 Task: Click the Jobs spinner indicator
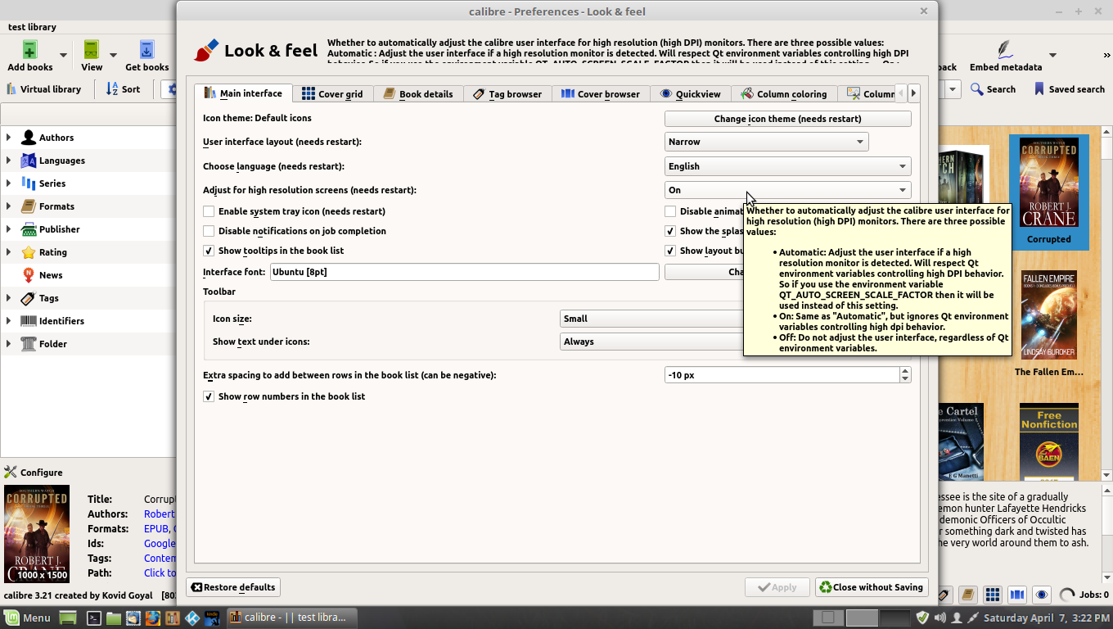[1067, 595]
